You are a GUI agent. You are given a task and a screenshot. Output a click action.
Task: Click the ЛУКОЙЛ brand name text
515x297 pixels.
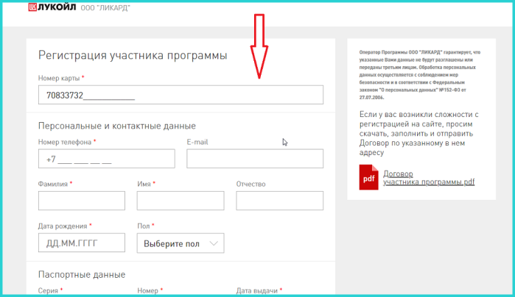click(57, 7)
